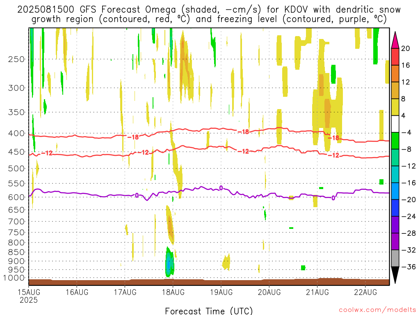The height and width of the screenshot is (315, 420).
Task: Click the purple 0 label near 21AUG
Action: [x=333, y=198]
